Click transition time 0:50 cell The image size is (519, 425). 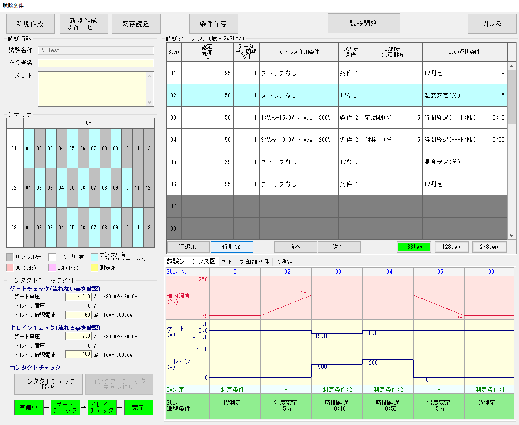pyautogui.click(x=493, y=140)
